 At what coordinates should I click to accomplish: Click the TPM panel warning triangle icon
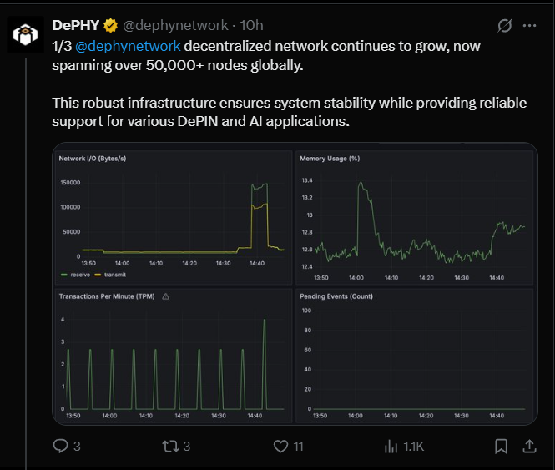click(165, 296)
